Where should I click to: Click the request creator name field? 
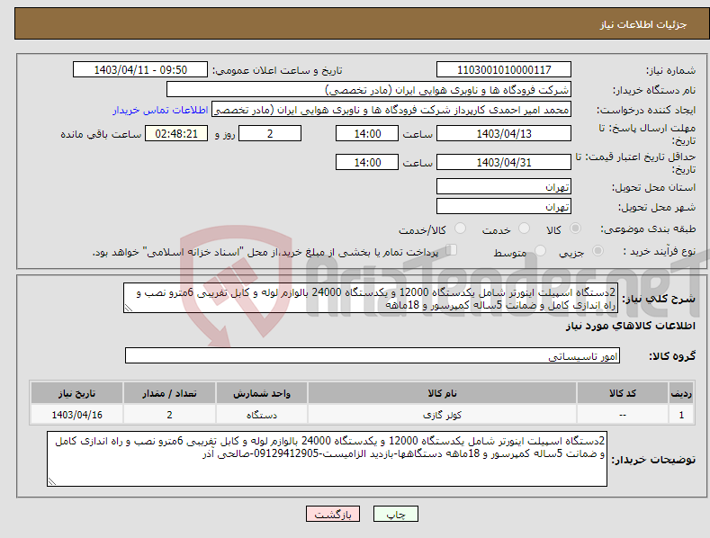coord(391,110)
